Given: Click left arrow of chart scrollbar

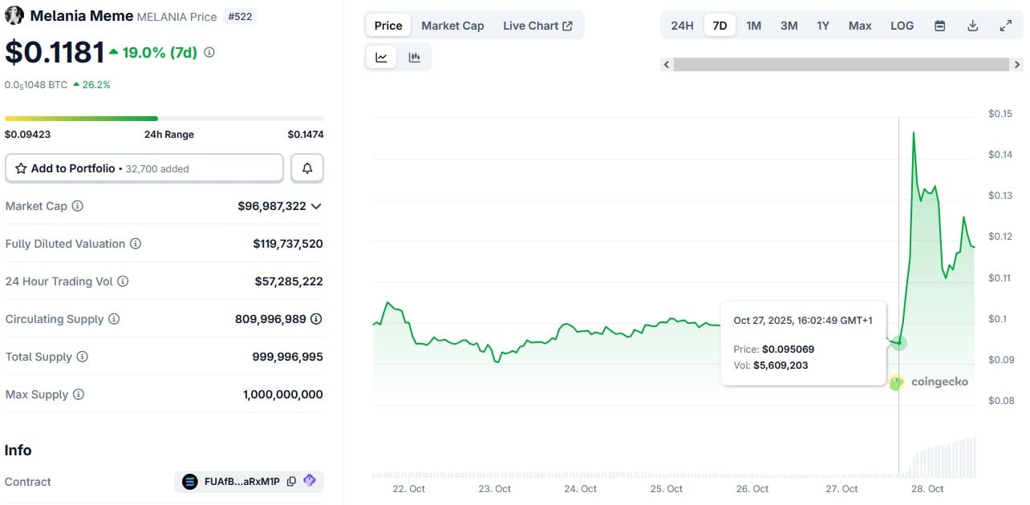Looking at the screenshot, I should coord(667,65).
